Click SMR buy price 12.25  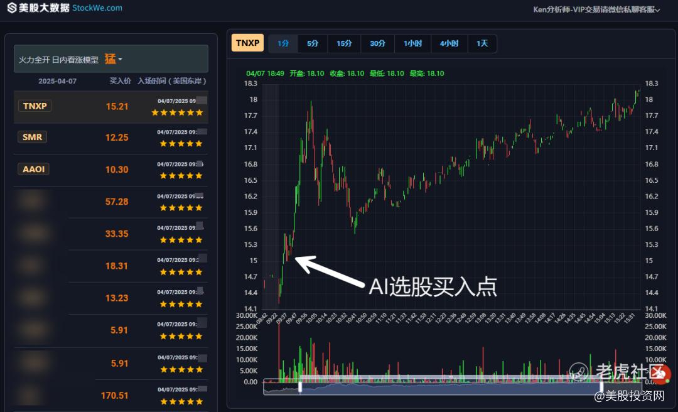(117, 138)
